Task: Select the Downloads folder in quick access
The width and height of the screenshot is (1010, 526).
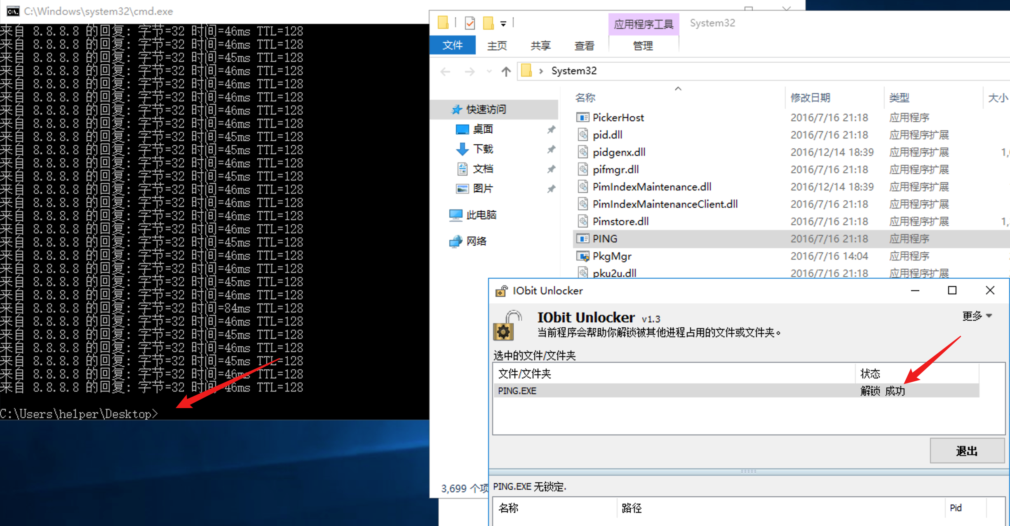Action: (x=482, y=149)
